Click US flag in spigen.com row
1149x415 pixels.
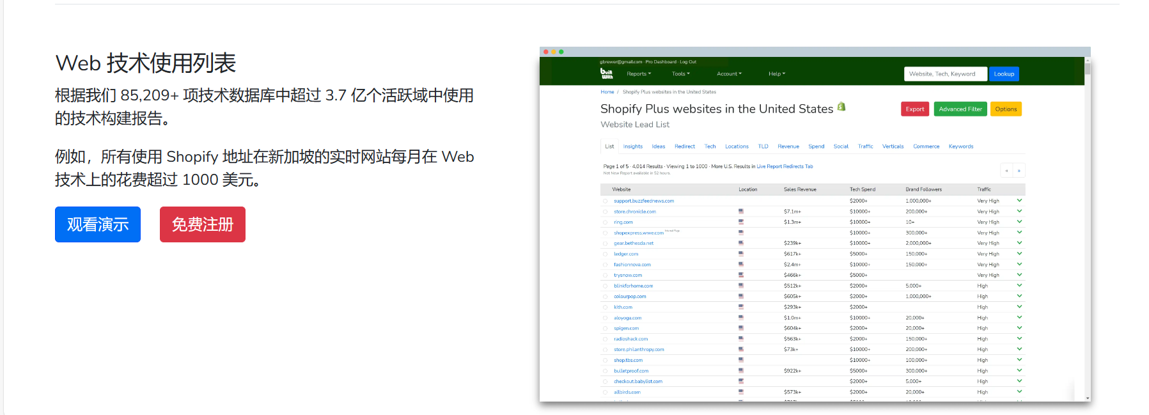741,328
